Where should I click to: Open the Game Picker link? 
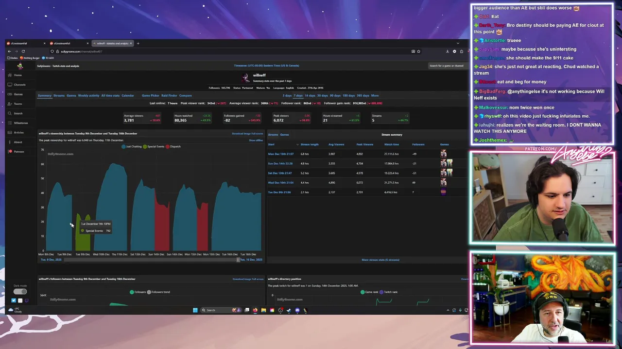pos(151,95)
